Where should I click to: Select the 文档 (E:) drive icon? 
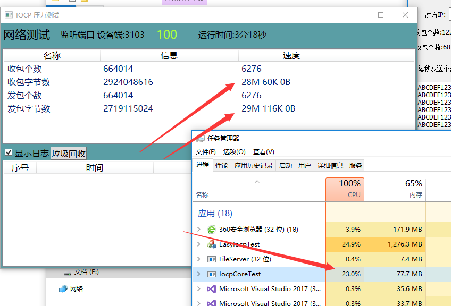coord(67,273)
